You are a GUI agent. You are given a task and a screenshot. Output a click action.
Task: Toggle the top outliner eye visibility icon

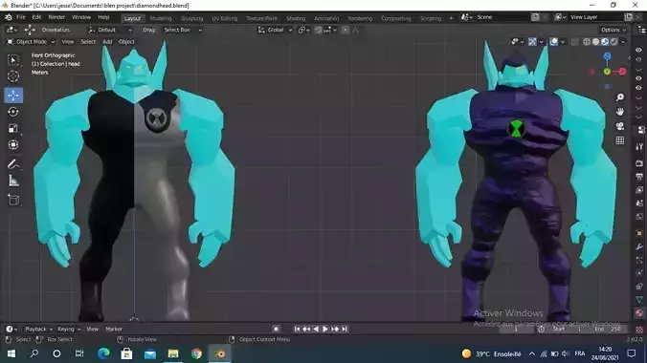638,50
